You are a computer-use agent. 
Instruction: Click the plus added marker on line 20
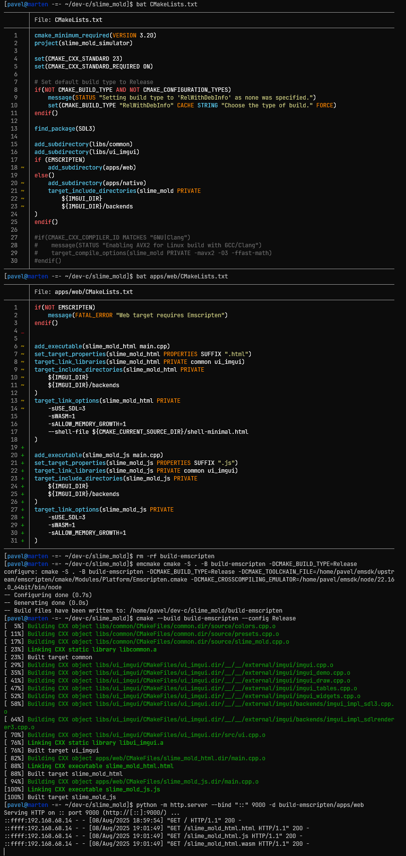pos(22,455)
